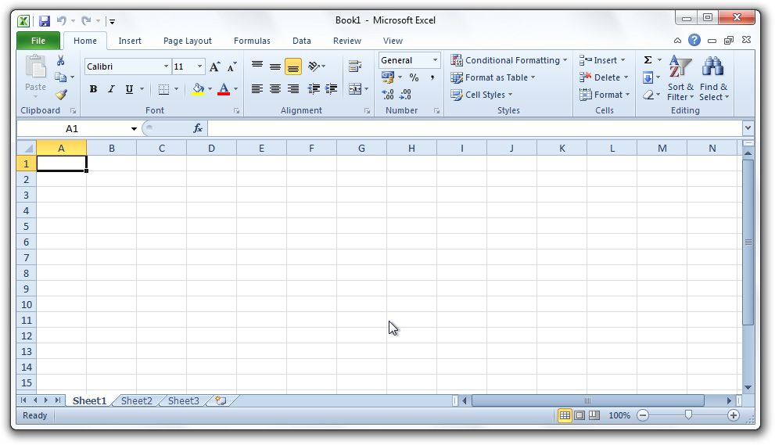Click the Delete cells button
The width and height of the screenshot is (775, 445).
pos(604,77)
